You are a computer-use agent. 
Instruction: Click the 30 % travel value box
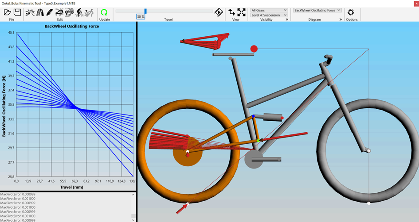[x=141, y=16]
